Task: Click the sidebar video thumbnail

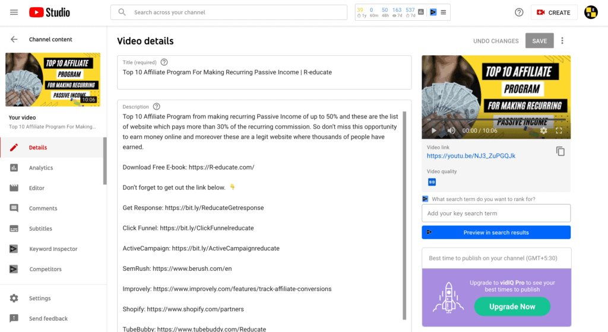Action: pyautogui.click(x=53, y=79)
